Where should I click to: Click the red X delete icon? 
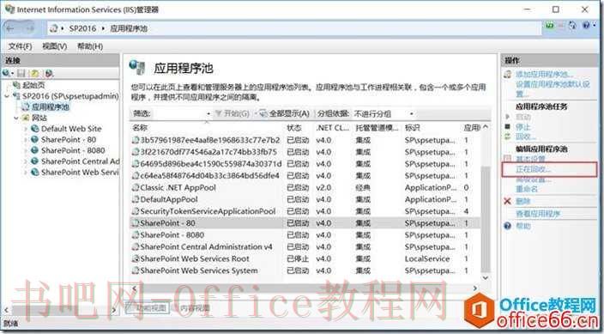(508, 201)
